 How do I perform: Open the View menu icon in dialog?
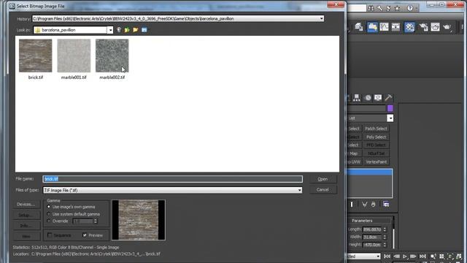pos(144,30)
